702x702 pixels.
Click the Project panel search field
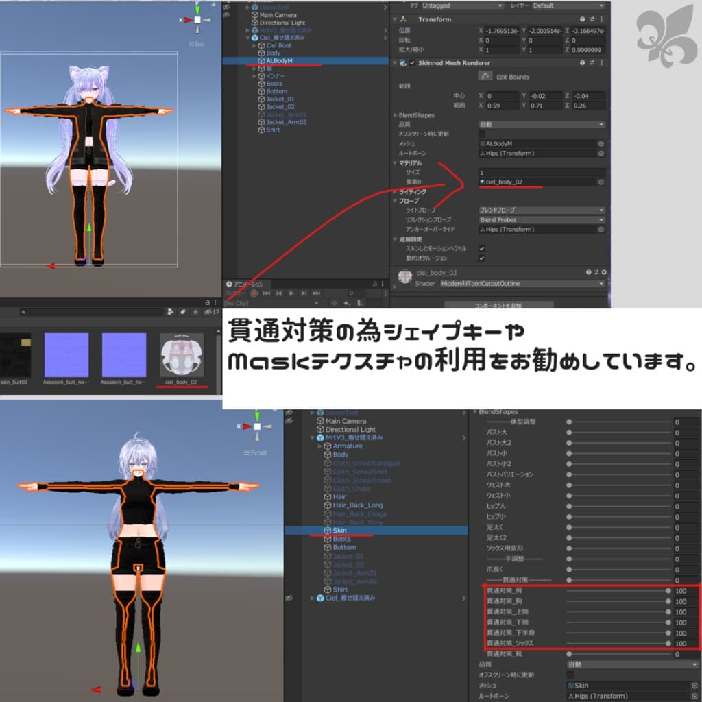pos(91,312)
